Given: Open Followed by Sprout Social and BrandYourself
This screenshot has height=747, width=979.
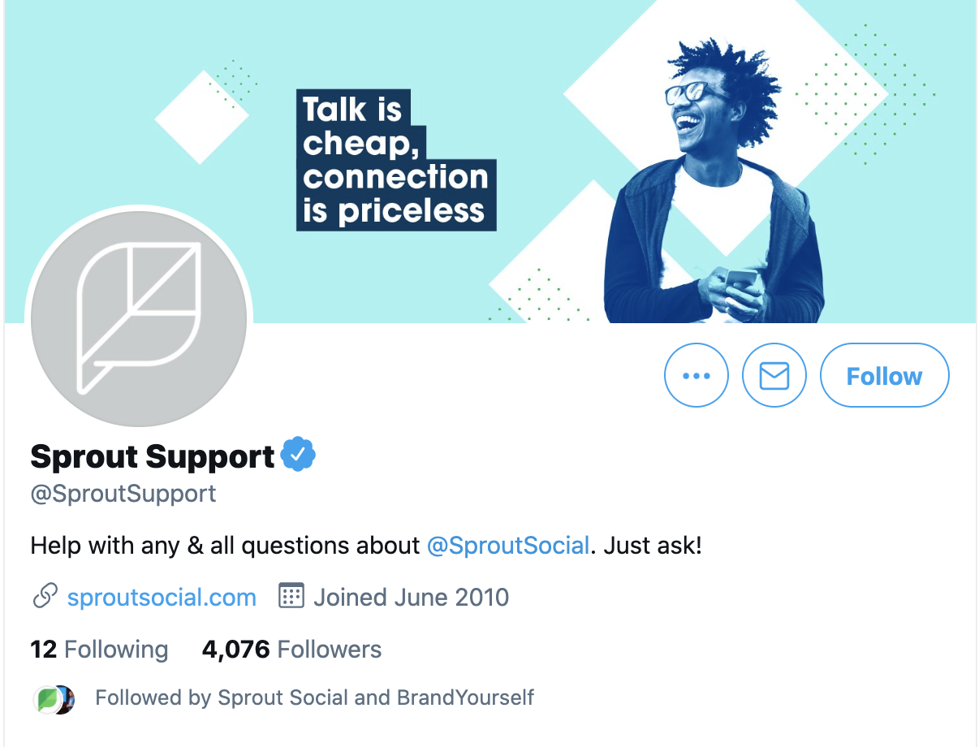Looking at the screenshot, I should pyautogui.click(x=315, y=697).
